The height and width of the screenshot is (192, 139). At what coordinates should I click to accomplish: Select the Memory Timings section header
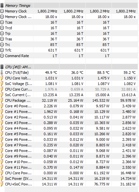click(x=18, y=6)
